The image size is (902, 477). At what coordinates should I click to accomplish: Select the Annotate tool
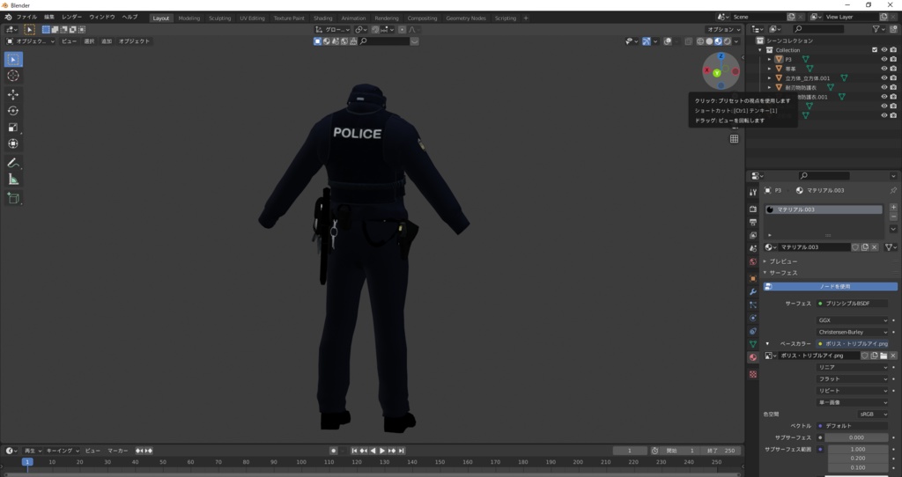pos(13,163)
